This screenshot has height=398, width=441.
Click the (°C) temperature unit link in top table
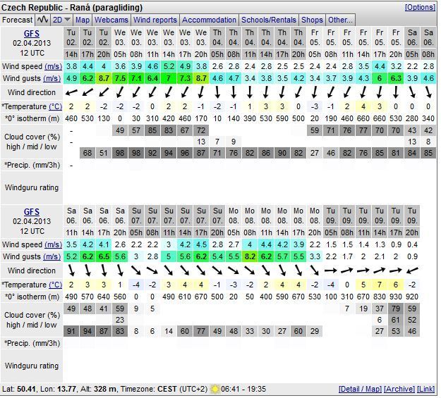tap(54, 106)
